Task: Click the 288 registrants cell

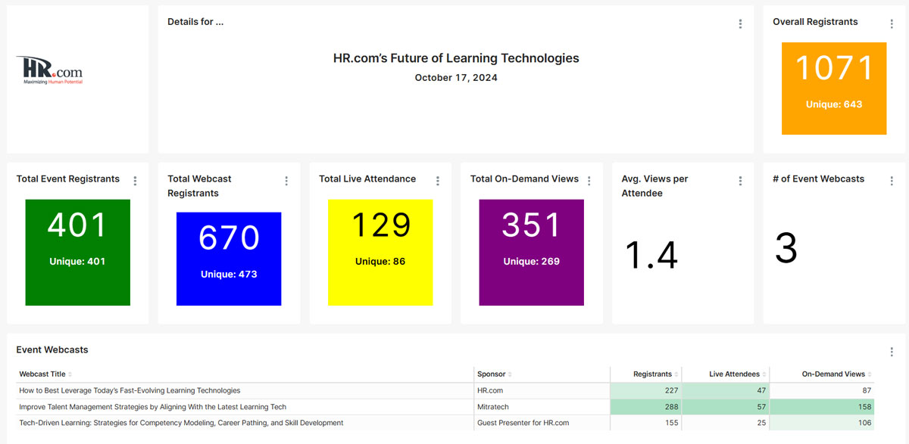Action: [646, 406]
